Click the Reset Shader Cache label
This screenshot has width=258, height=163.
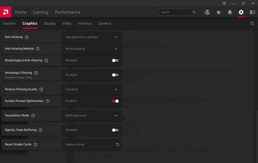(x=18, y=144)
